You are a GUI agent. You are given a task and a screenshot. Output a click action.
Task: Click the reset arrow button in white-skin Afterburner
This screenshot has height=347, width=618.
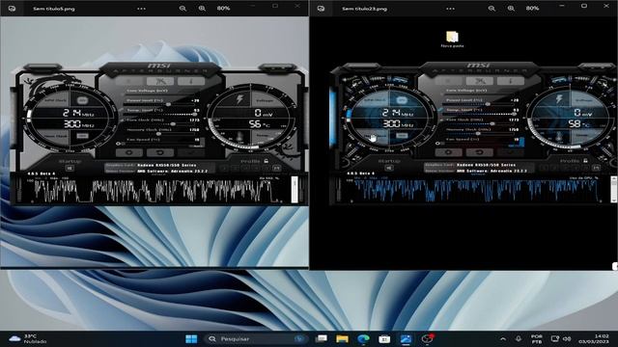point(159,152)
